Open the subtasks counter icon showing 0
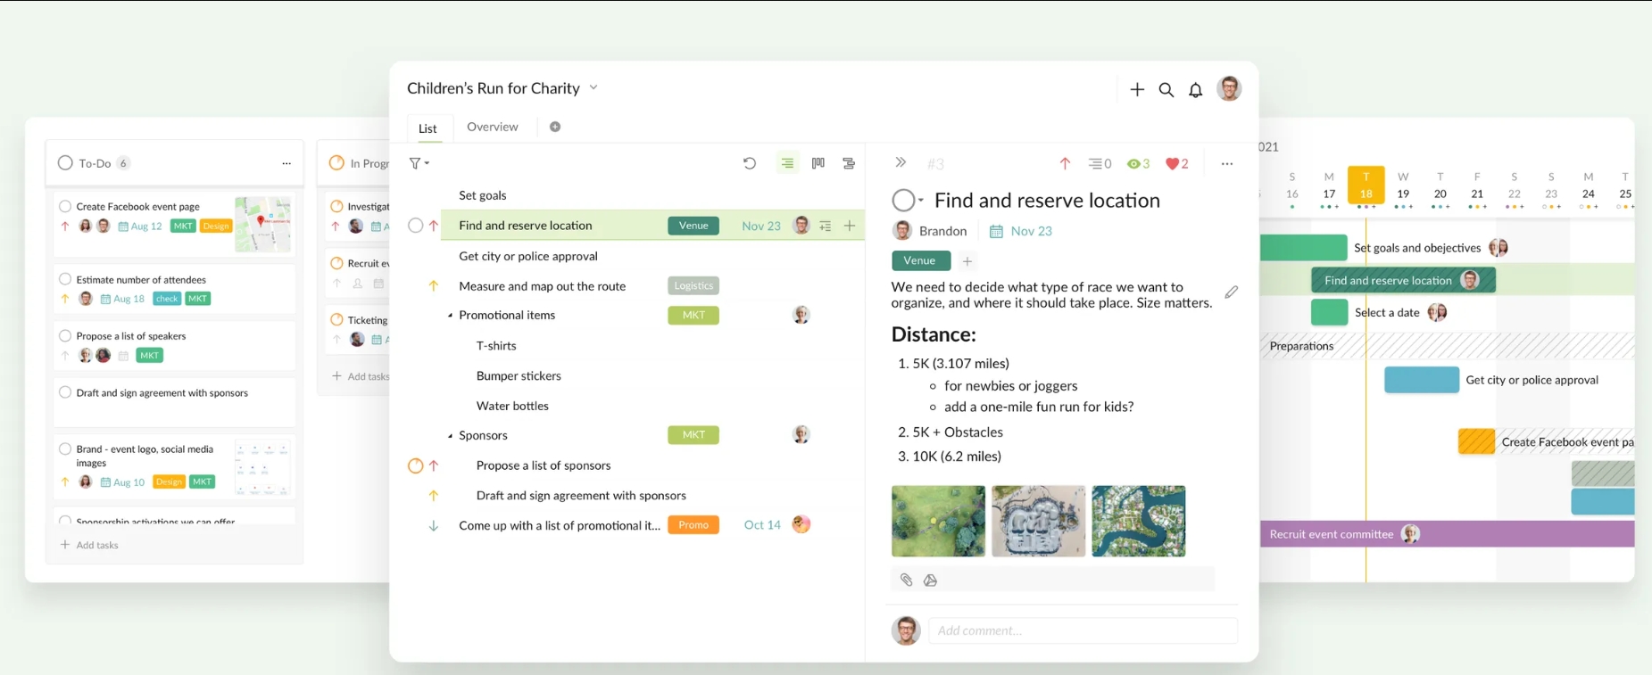 1100,163
